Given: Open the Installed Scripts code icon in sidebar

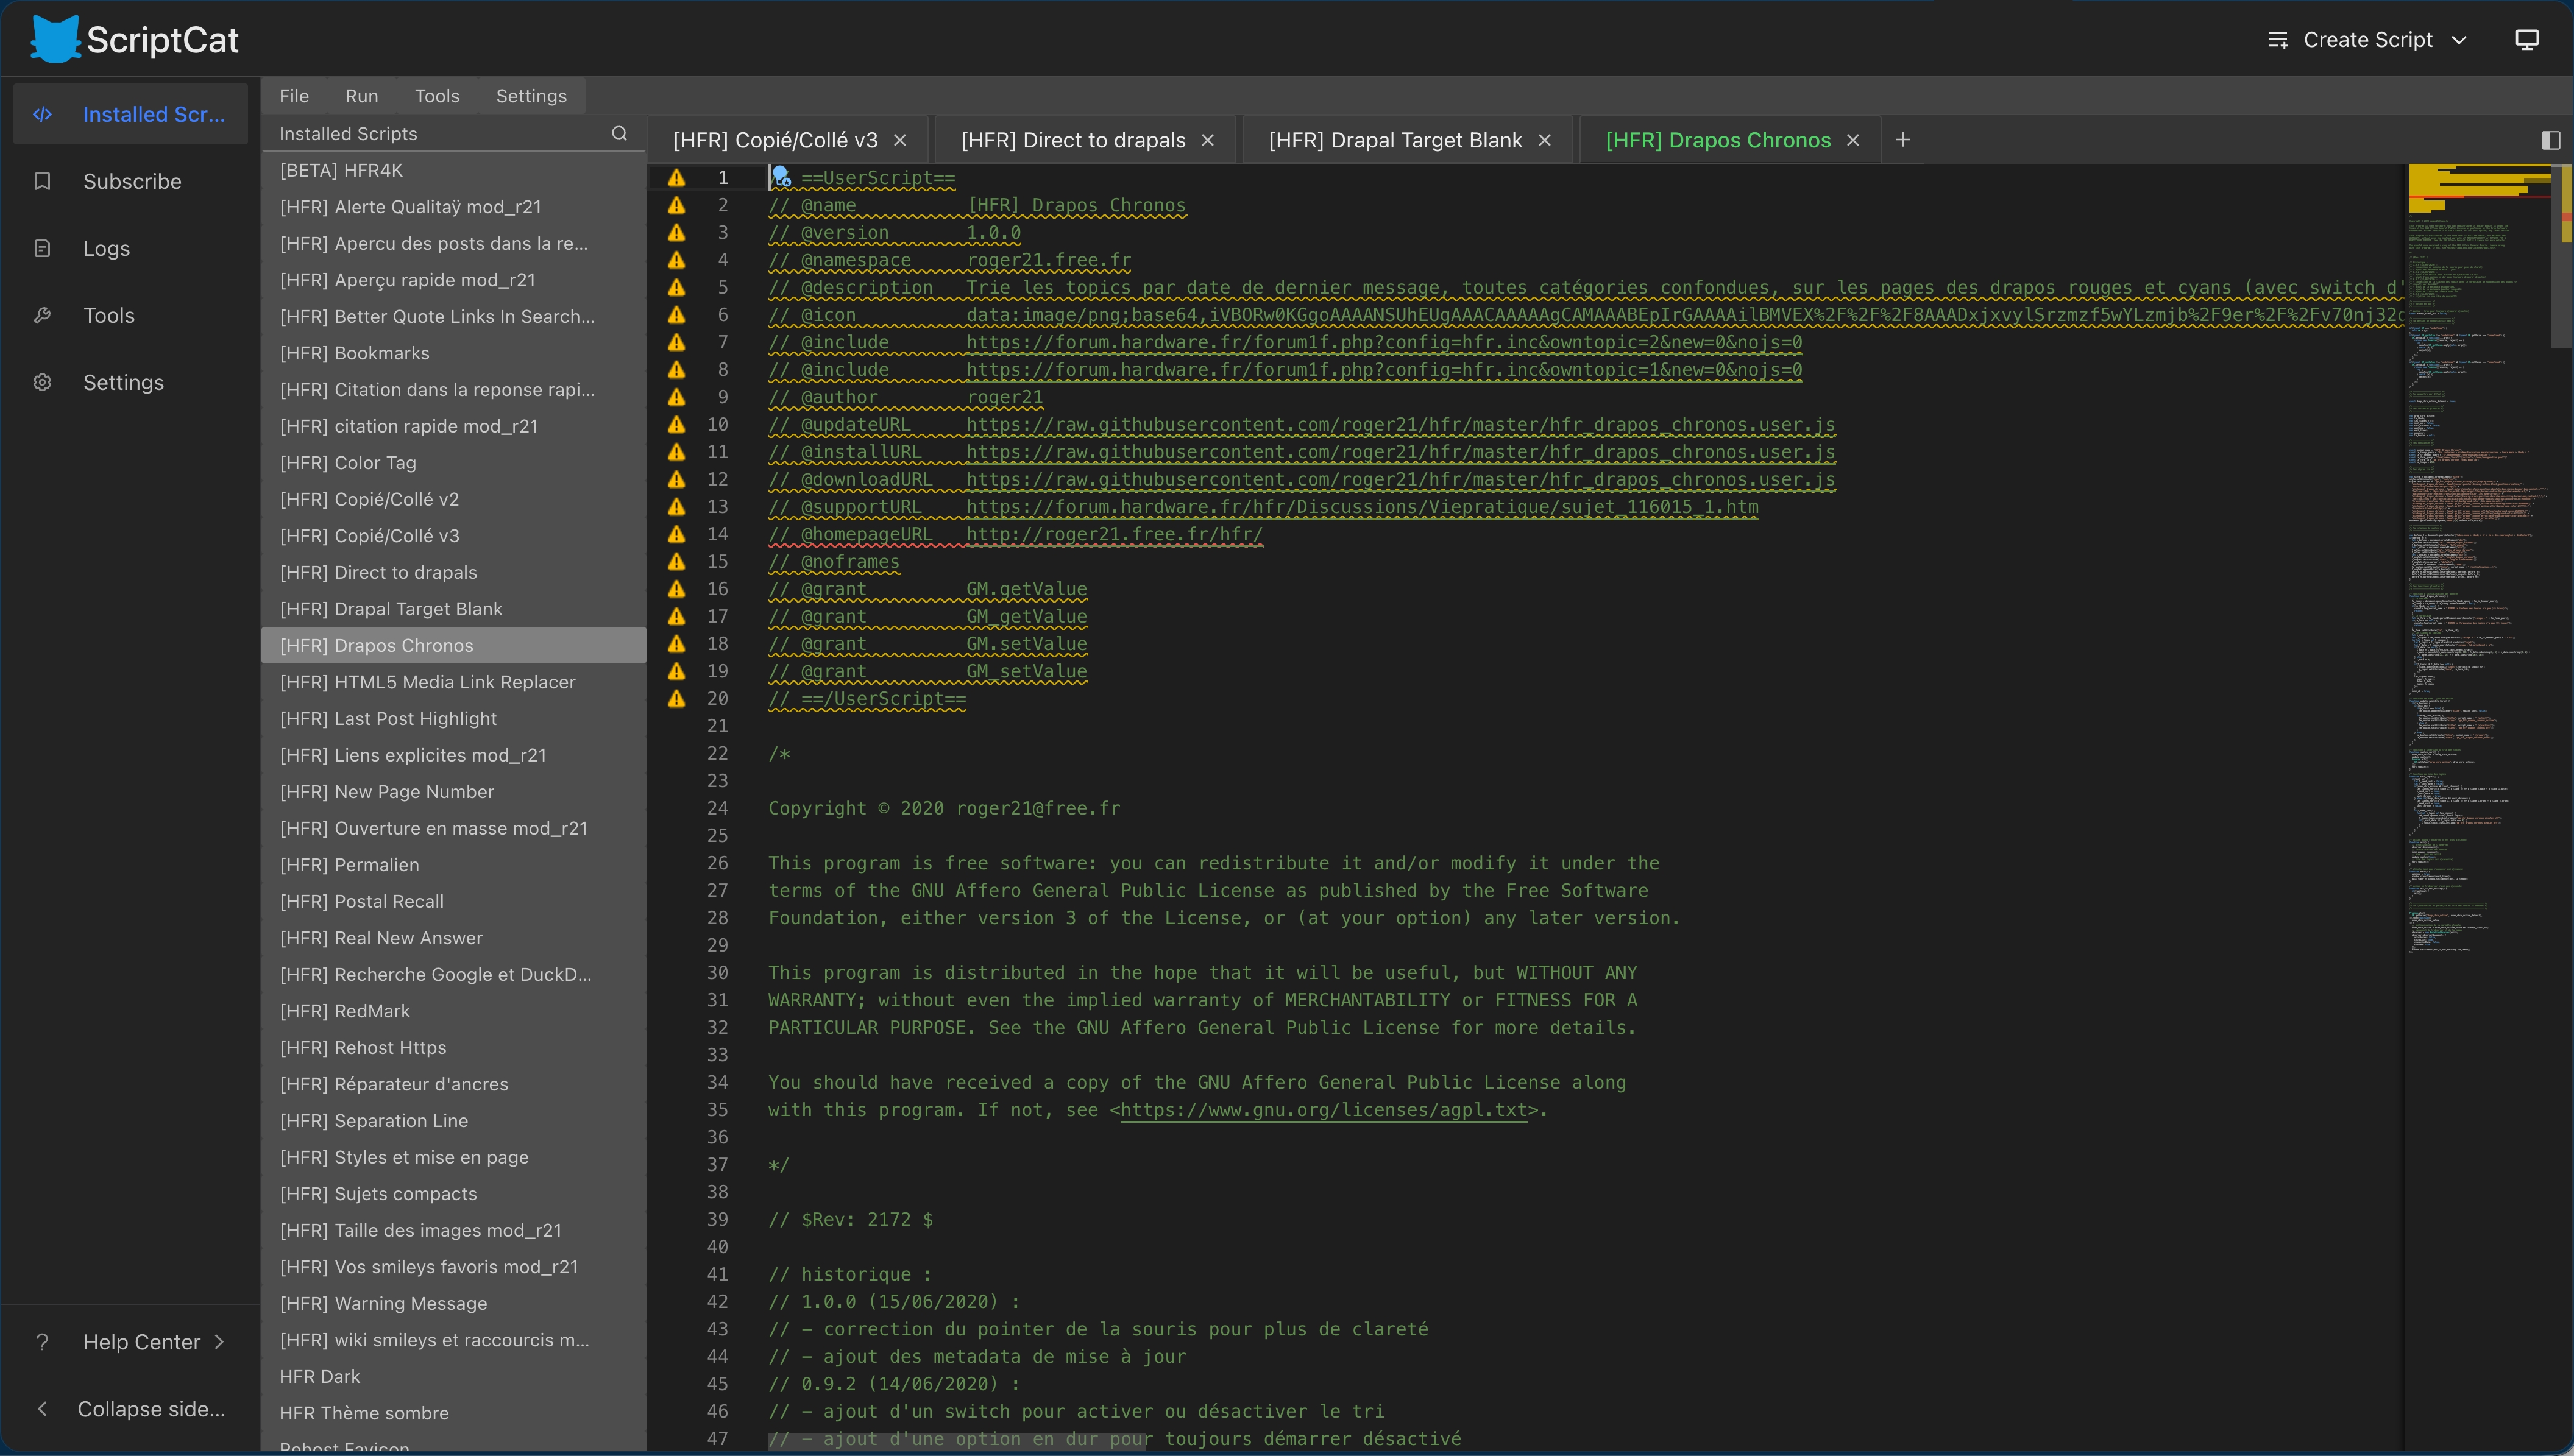Looking at the screenshot, I should tap(42, 114).
